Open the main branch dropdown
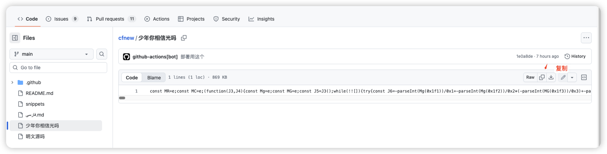The image size is (607, 154). [52, 54]
